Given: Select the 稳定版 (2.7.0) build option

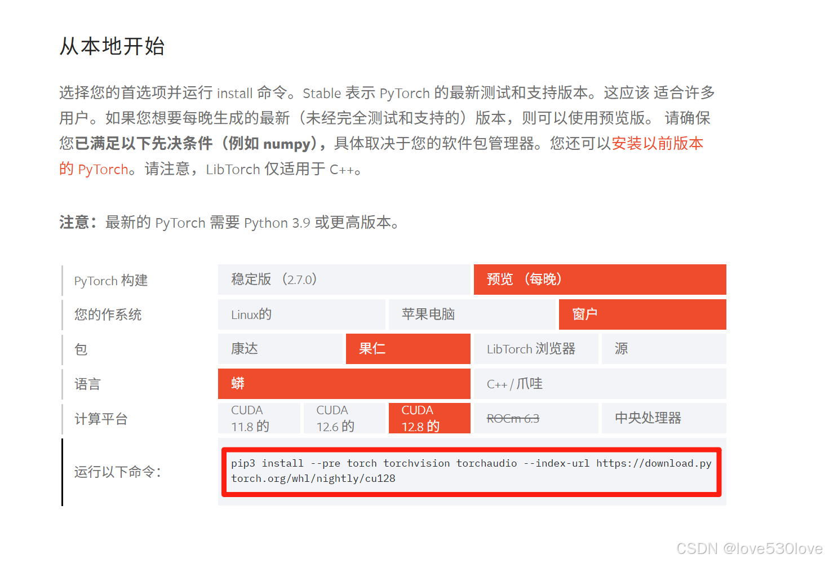Looking at the screenshot, I should click(x=344, y=280).
